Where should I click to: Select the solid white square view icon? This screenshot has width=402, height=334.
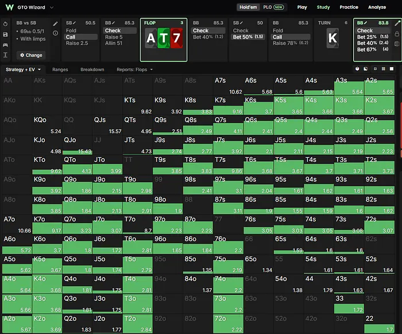pyautogui.click(x=392, y=69)
